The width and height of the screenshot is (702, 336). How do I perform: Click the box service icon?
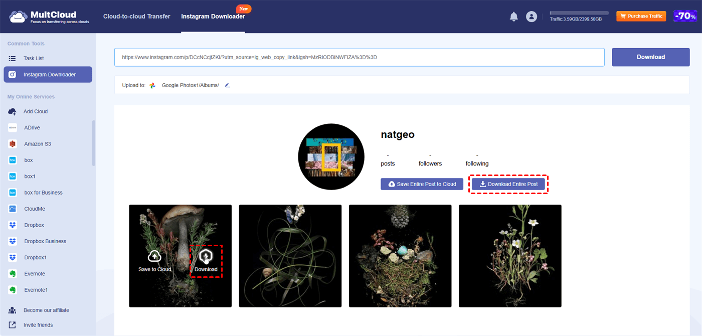[13, 160]
